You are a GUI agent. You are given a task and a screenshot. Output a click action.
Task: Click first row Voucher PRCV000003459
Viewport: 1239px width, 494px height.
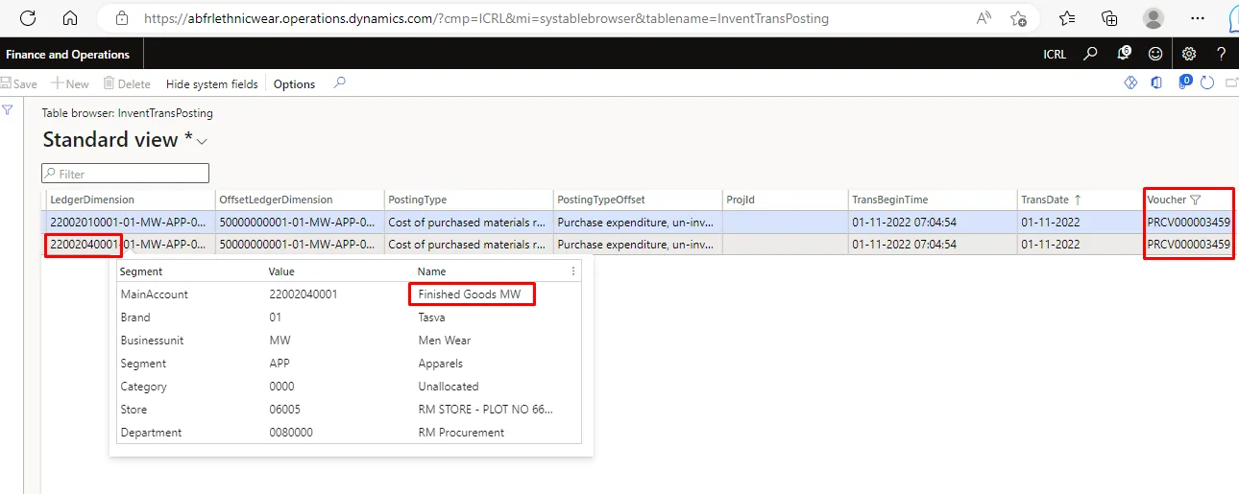(1189, 222)
